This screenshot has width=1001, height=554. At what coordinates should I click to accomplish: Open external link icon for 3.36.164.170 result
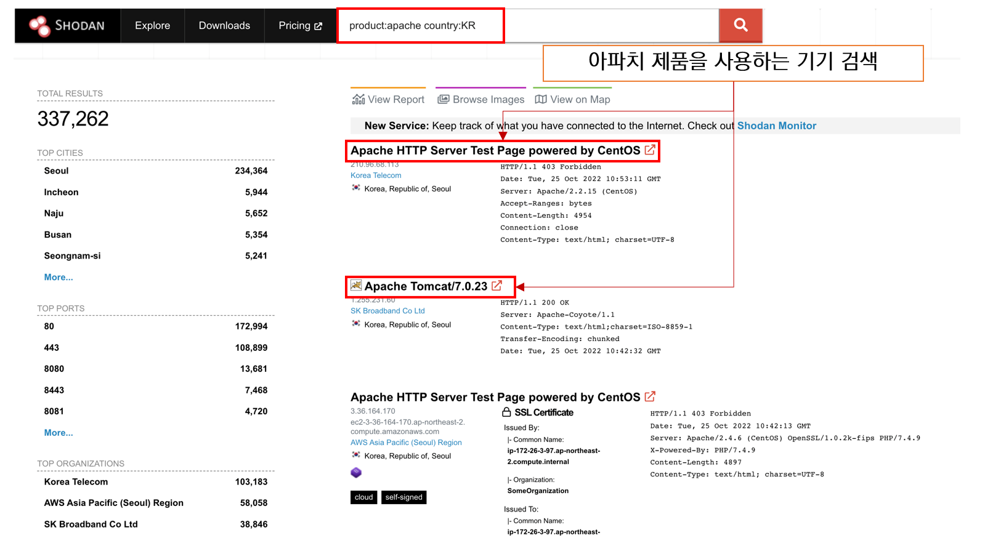pos(650,396)
